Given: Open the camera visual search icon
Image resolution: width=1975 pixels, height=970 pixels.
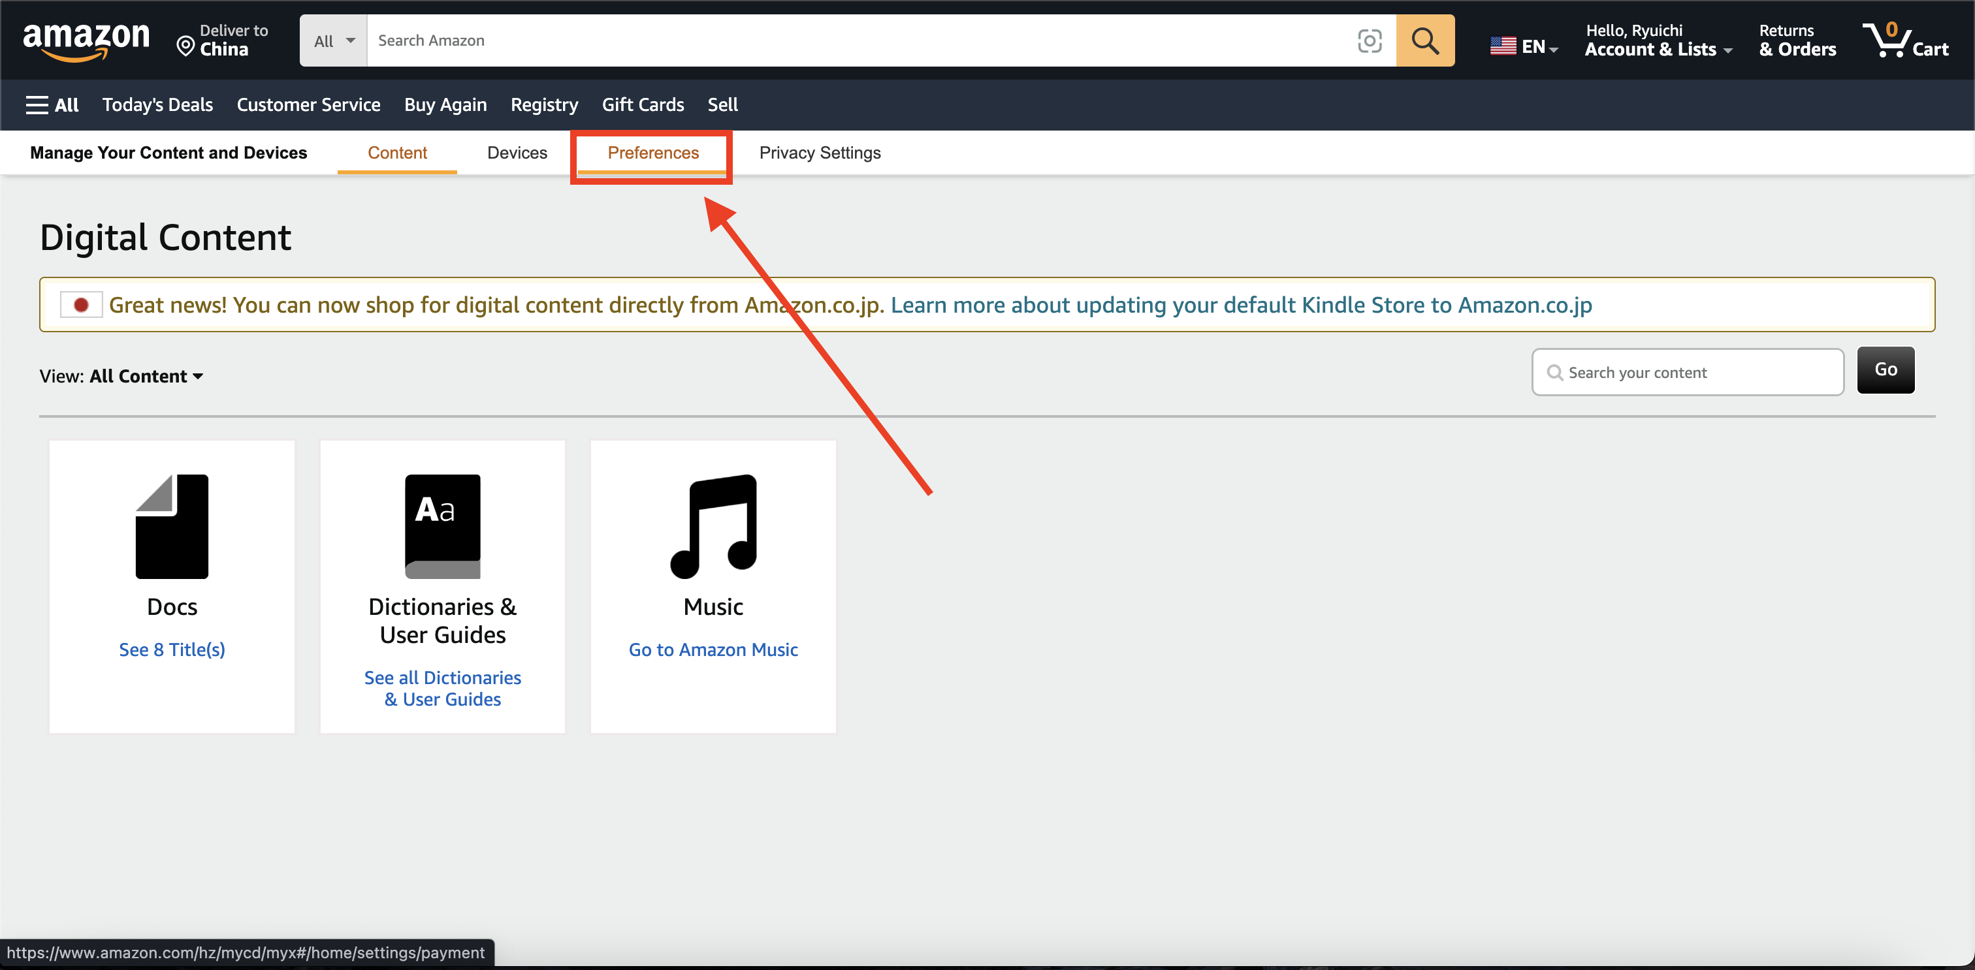Looking at the screenshot, I should pyautogui.click(x=1370, y=40).
